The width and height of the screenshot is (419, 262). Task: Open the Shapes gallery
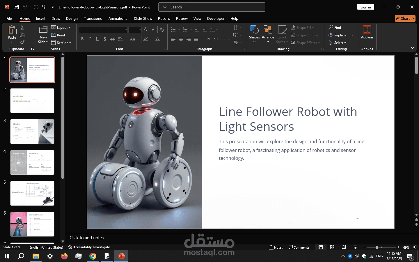[254, 34]
